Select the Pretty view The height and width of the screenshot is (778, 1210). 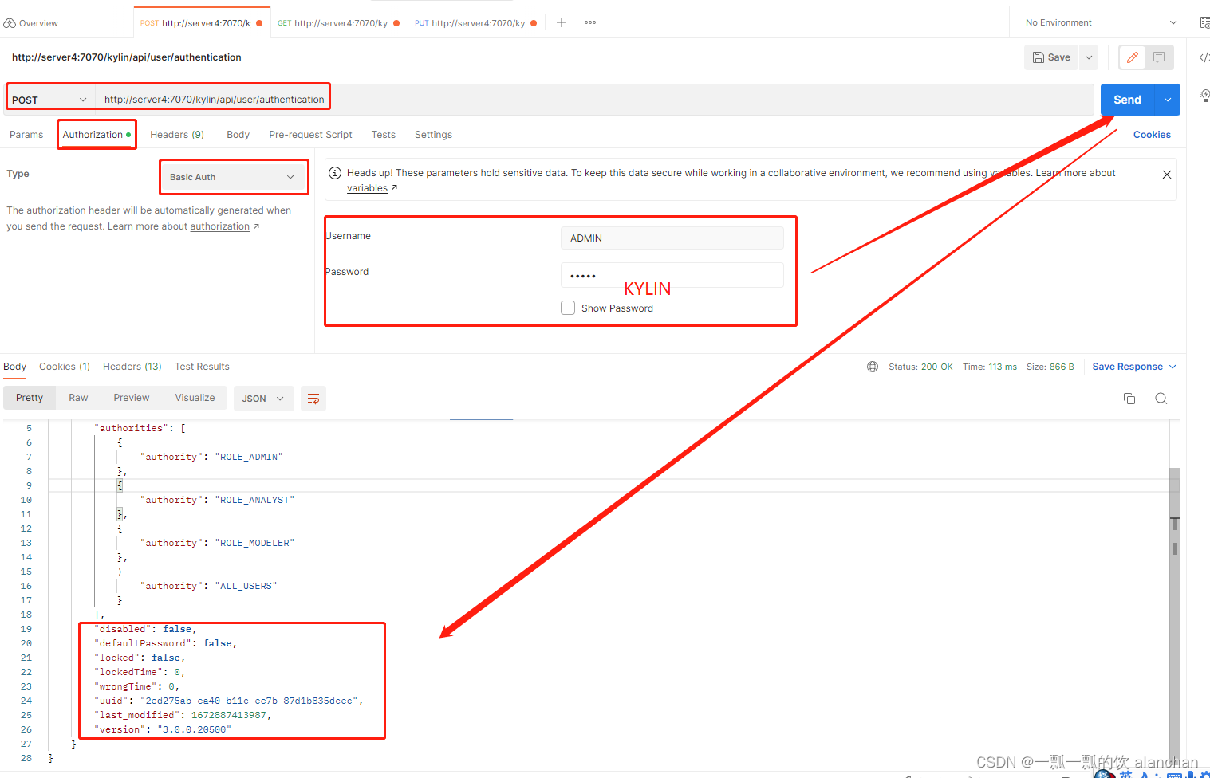coord(30,398)
